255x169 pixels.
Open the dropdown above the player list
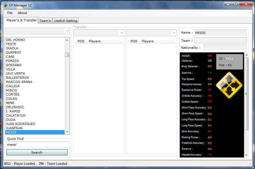[37, 31]
